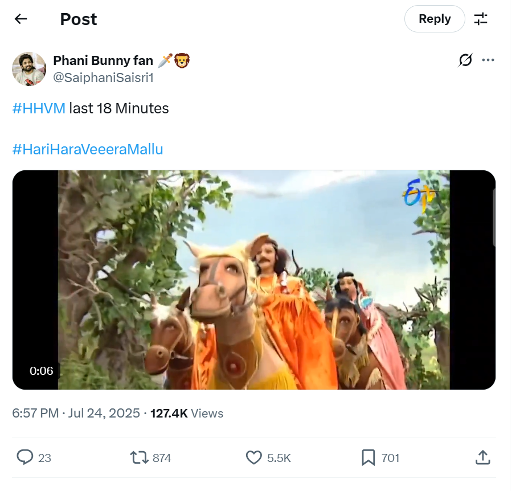View the 127.4K Views analytics
Screen dimensions: 524x491
pos(187,414)
